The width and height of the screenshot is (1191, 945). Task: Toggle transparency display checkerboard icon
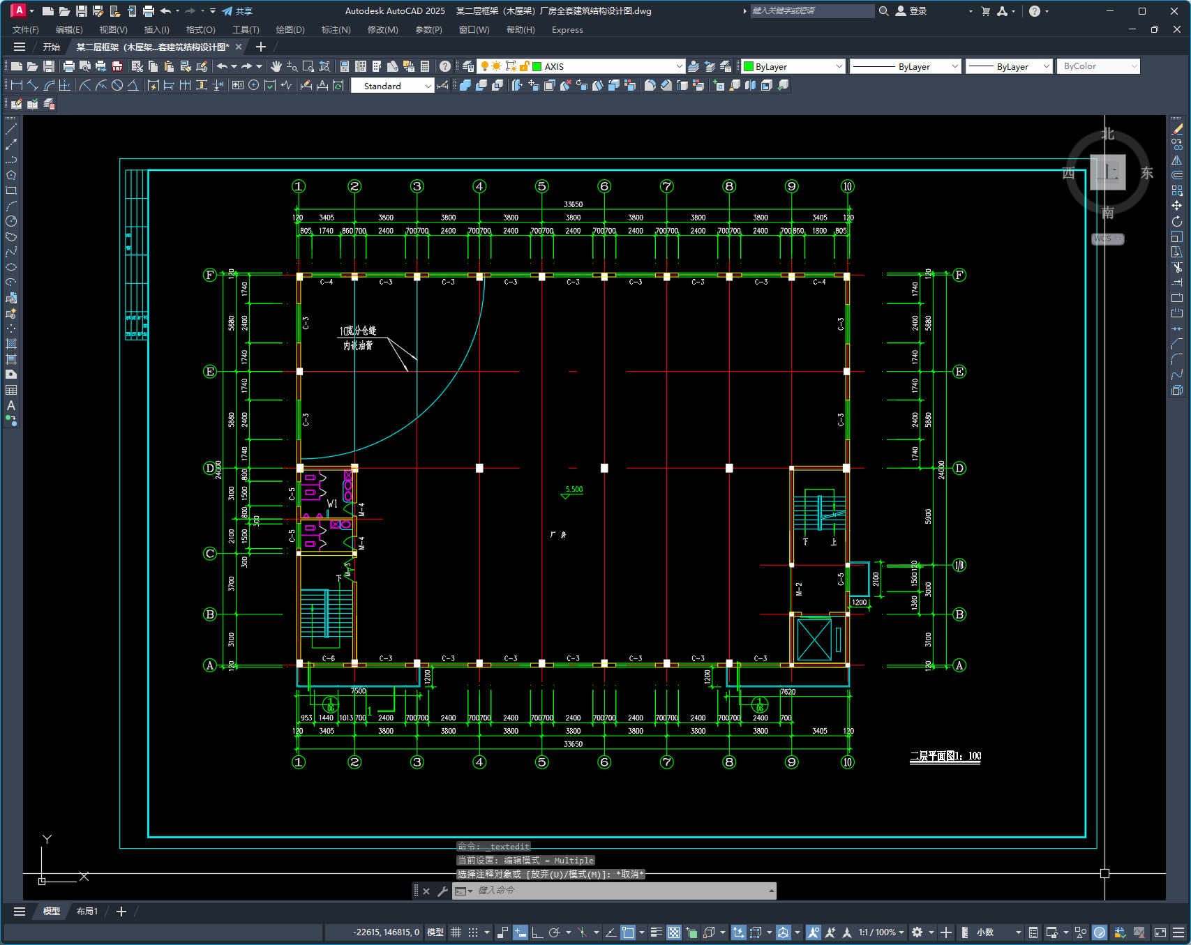pyautogui.click(x=674, y=932)
